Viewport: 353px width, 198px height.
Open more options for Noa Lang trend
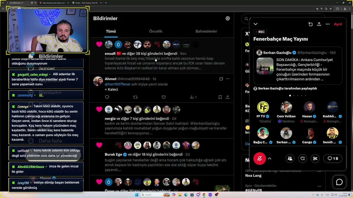pyautogui.click(x=319, y=171)
